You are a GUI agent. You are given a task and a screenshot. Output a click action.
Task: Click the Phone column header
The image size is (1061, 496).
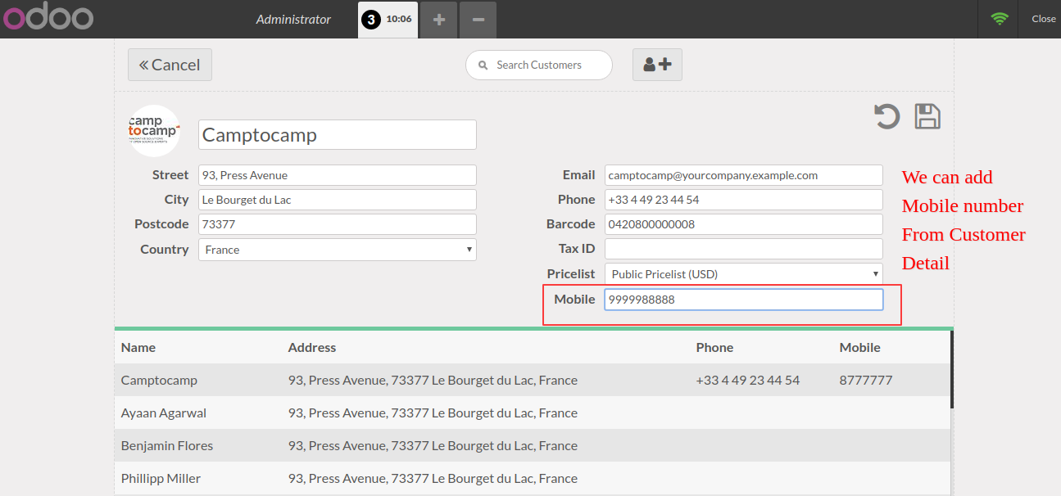pos(714,347)
